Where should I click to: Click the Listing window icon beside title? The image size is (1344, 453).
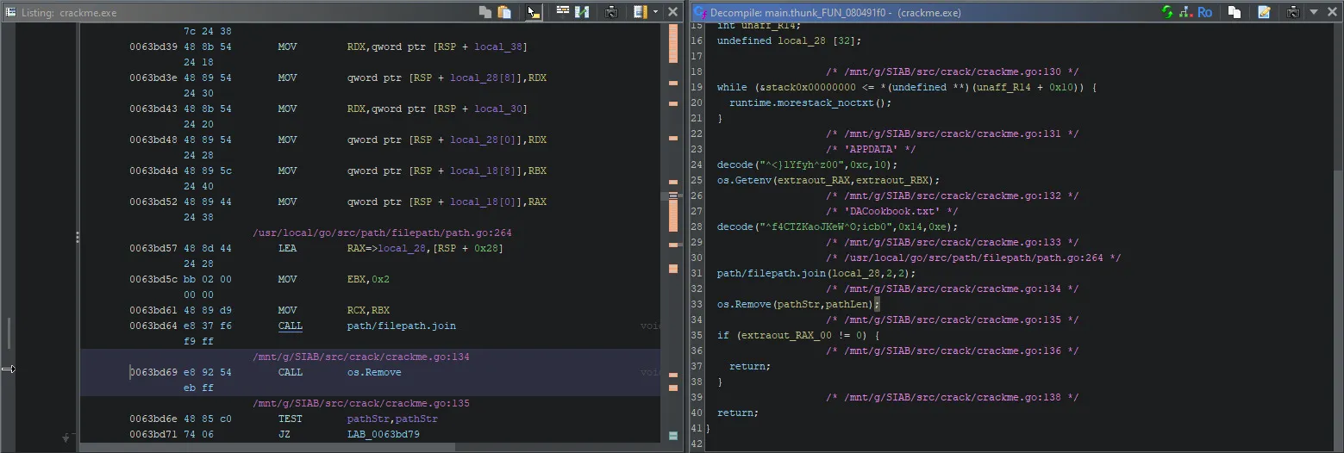9,13
